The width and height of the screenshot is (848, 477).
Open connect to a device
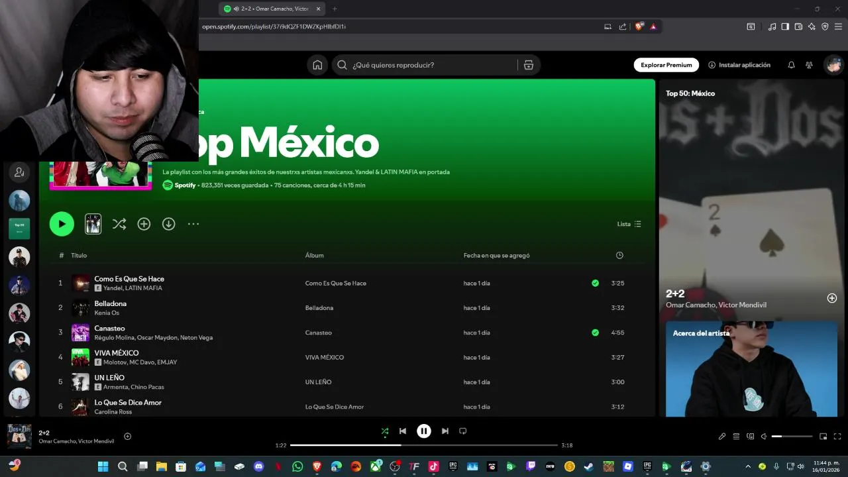(x=751, y=437)
